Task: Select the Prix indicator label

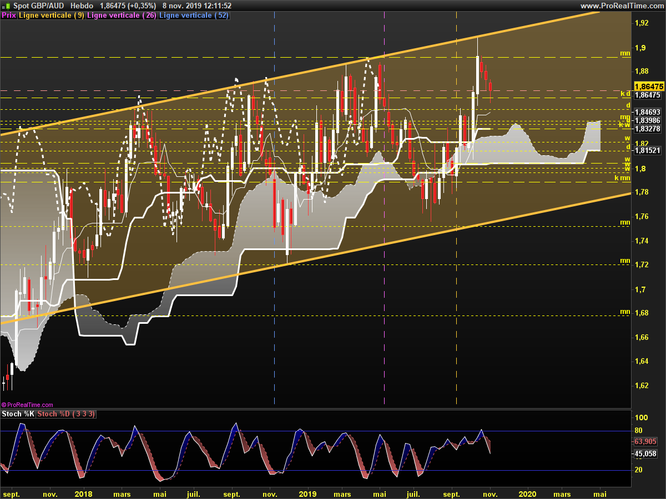Action: point(8,16)
